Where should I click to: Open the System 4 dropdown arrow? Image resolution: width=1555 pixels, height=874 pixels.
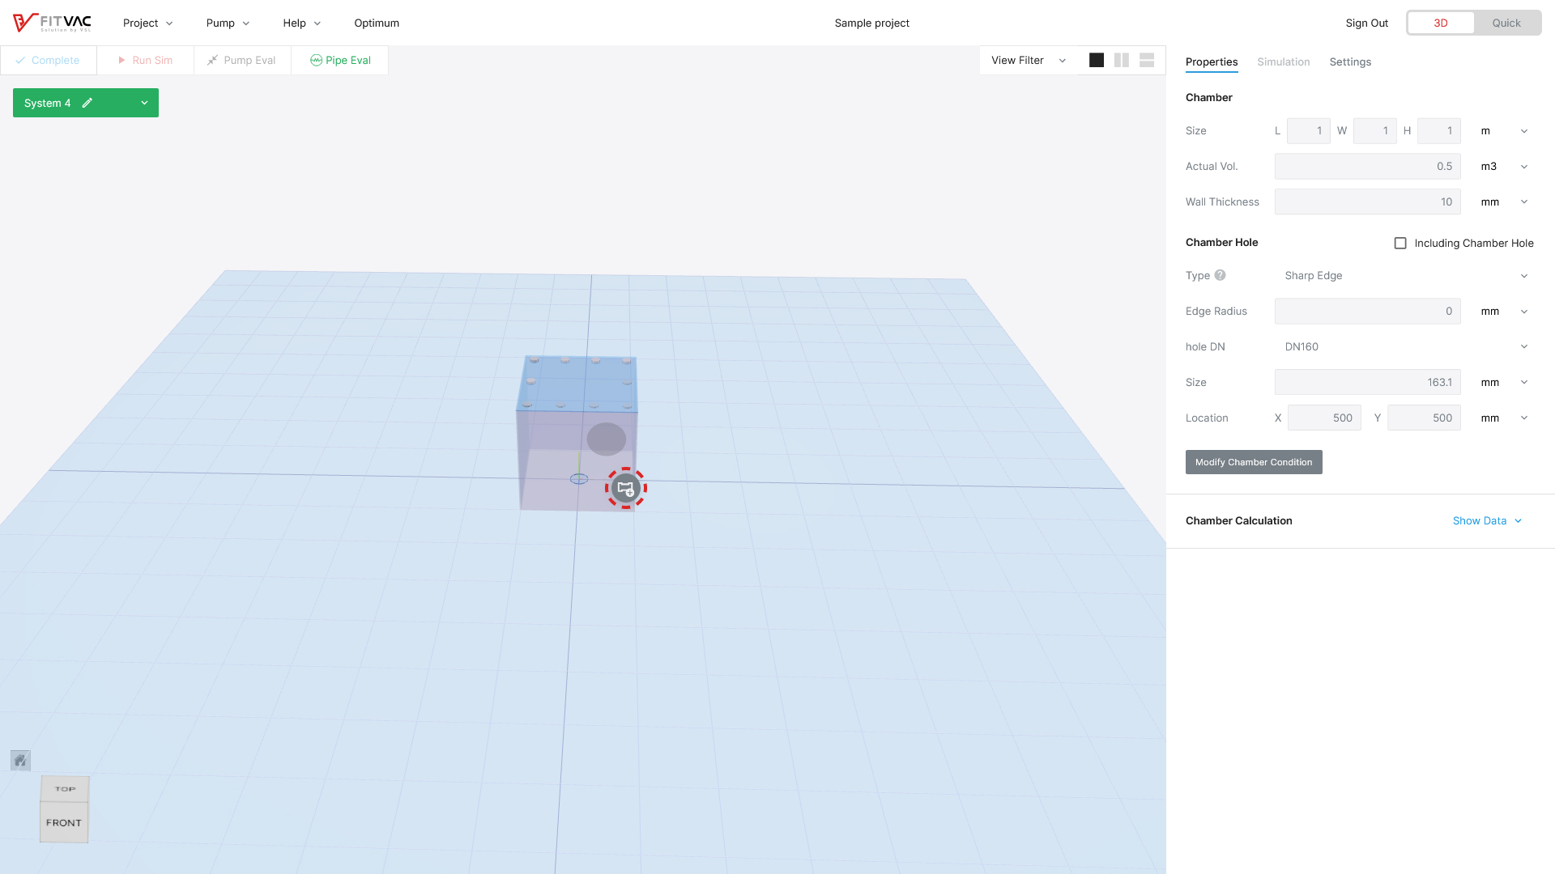click(144, 103)
